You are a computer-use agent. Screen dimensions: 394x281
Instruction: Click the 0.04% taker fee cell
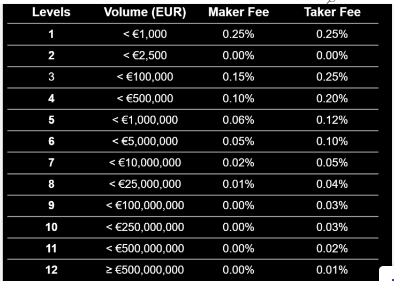[332, 184]
